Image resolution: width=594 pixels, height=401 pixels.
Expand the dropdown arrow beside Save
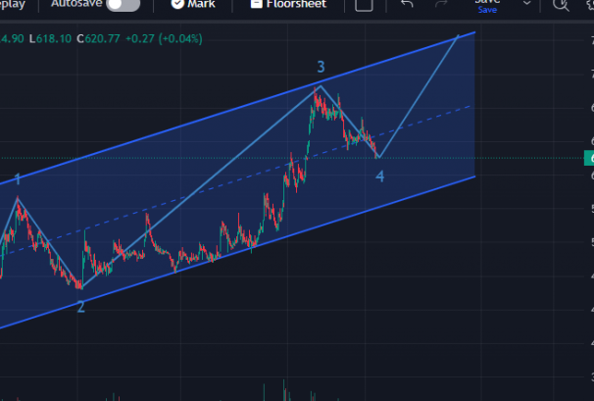pyautogui.click(x=525, y=5)
